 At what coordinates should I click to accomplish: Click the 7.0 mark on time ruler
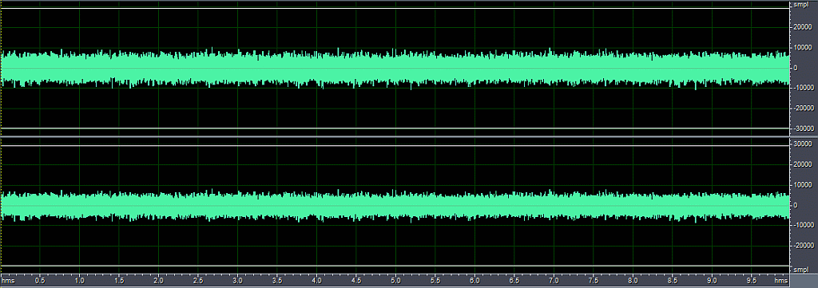tap(554, 280)
